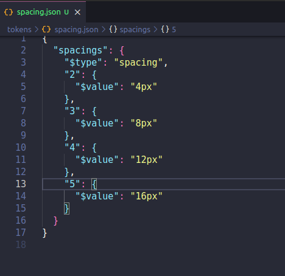
Task: Click the "3" key on line 7
Action: (x=72, y=111)
